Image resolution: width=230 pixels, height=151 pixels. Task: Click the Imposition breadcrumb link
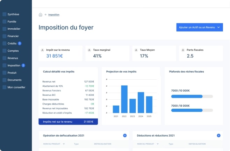coord(54,15)
